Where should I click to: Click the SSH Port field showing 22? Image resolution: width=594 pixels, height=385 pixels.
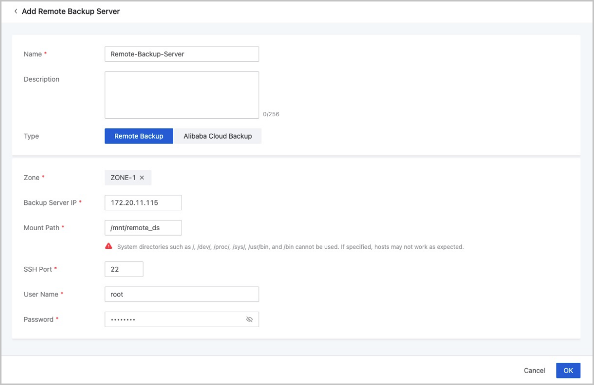point(124,269)
